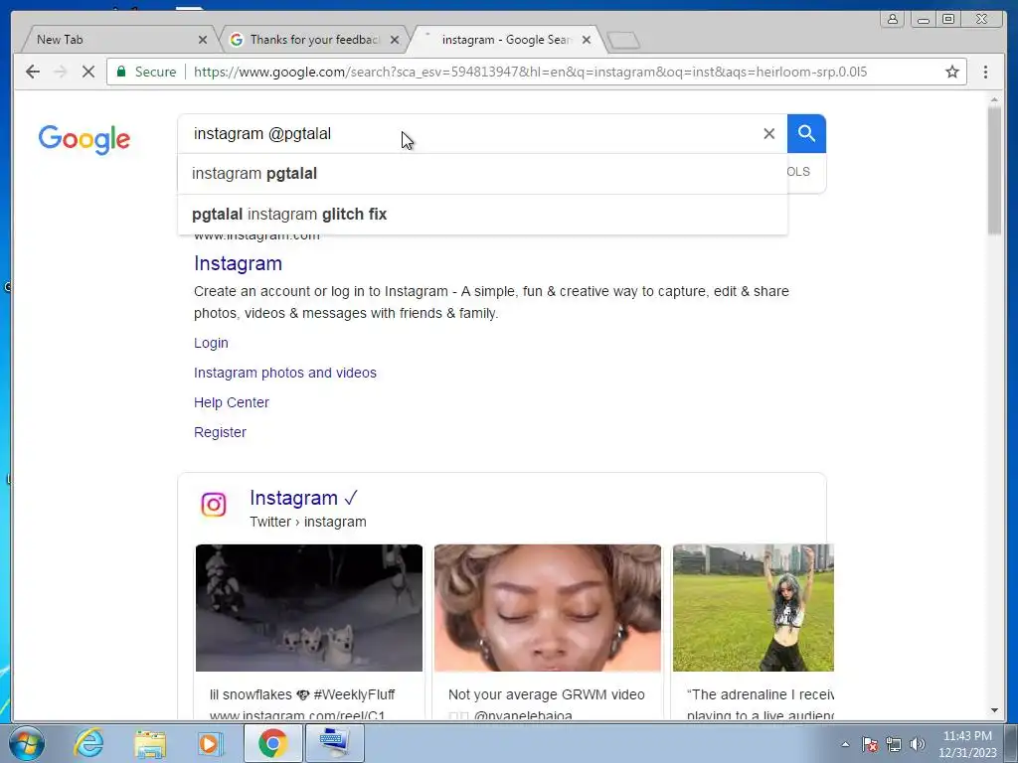Open Windows Explorer folder from the taskbar
The image size is (1018, 763).
click(150, 743)
